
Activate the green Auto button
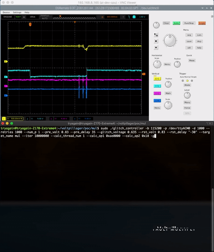[176, 23]
